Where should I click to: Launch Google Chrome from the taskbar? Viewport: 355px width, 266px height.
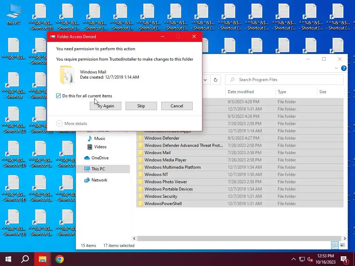(60, 259)
